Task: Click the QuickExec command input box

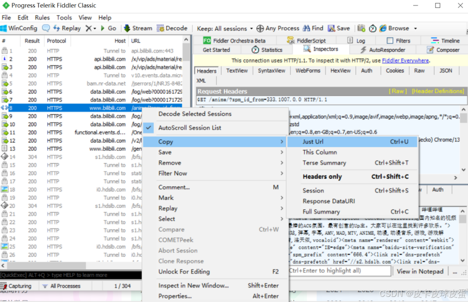Action: [x=71, y=275]
